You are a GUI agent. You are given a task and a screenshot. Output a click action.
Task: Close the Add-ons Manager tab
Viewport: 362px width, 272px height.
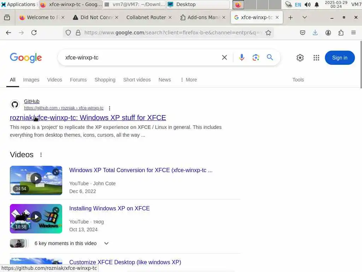click(223, 17)
